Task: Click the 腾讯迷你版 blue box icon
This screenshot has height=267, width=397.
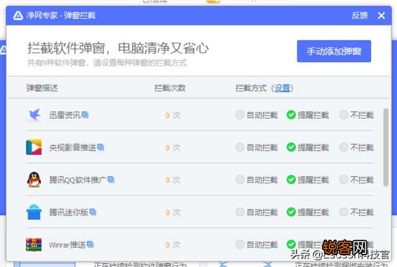Action: 34,212
